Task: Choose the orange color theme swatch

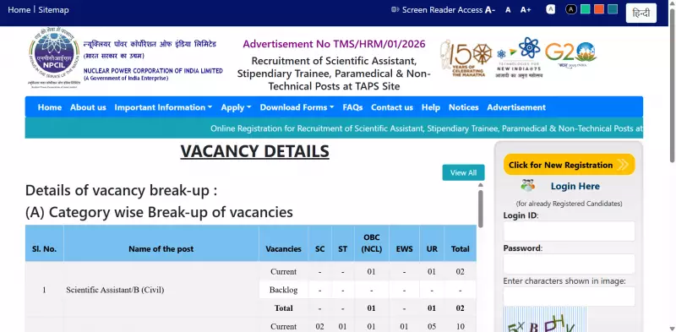Action: pos(599,9)
